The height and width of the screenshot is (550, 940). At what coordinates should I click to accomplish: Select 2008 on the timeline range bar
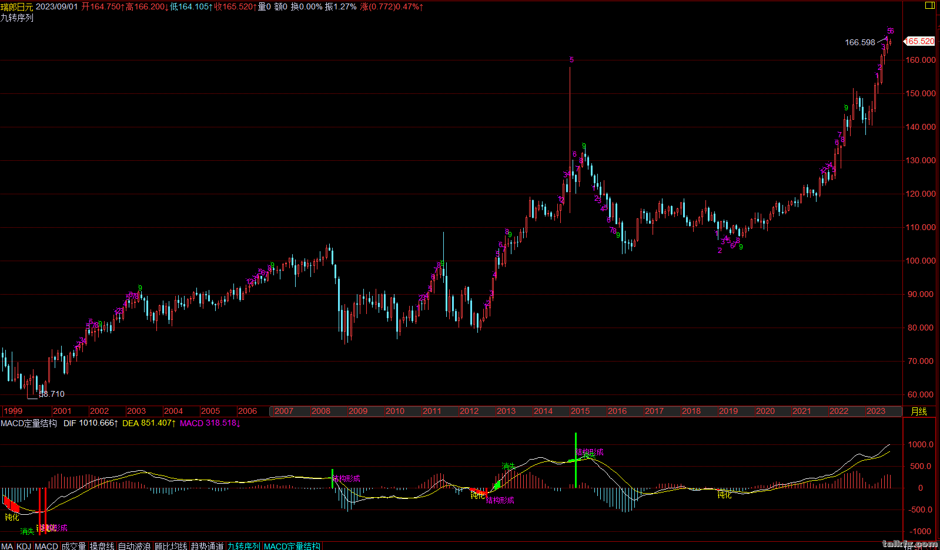pos(321,411)
